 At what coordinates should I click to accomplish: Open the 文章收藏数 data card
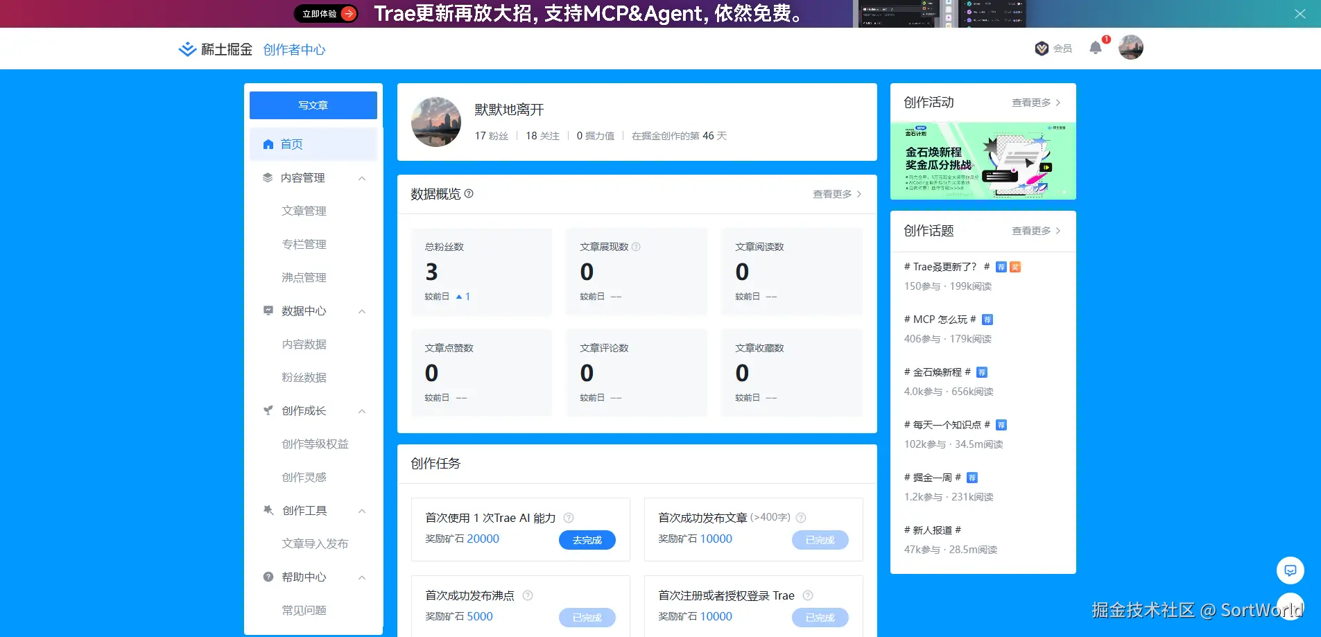tap(792, 373)
